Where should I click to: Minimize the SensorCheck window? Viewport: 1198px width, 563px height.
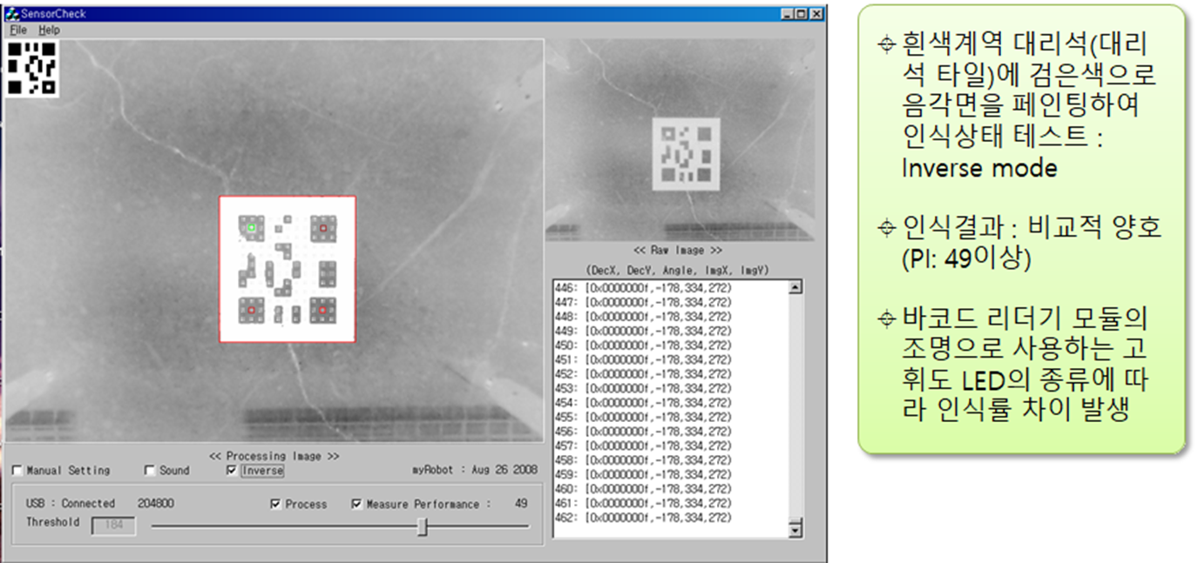tap(787, 14)
